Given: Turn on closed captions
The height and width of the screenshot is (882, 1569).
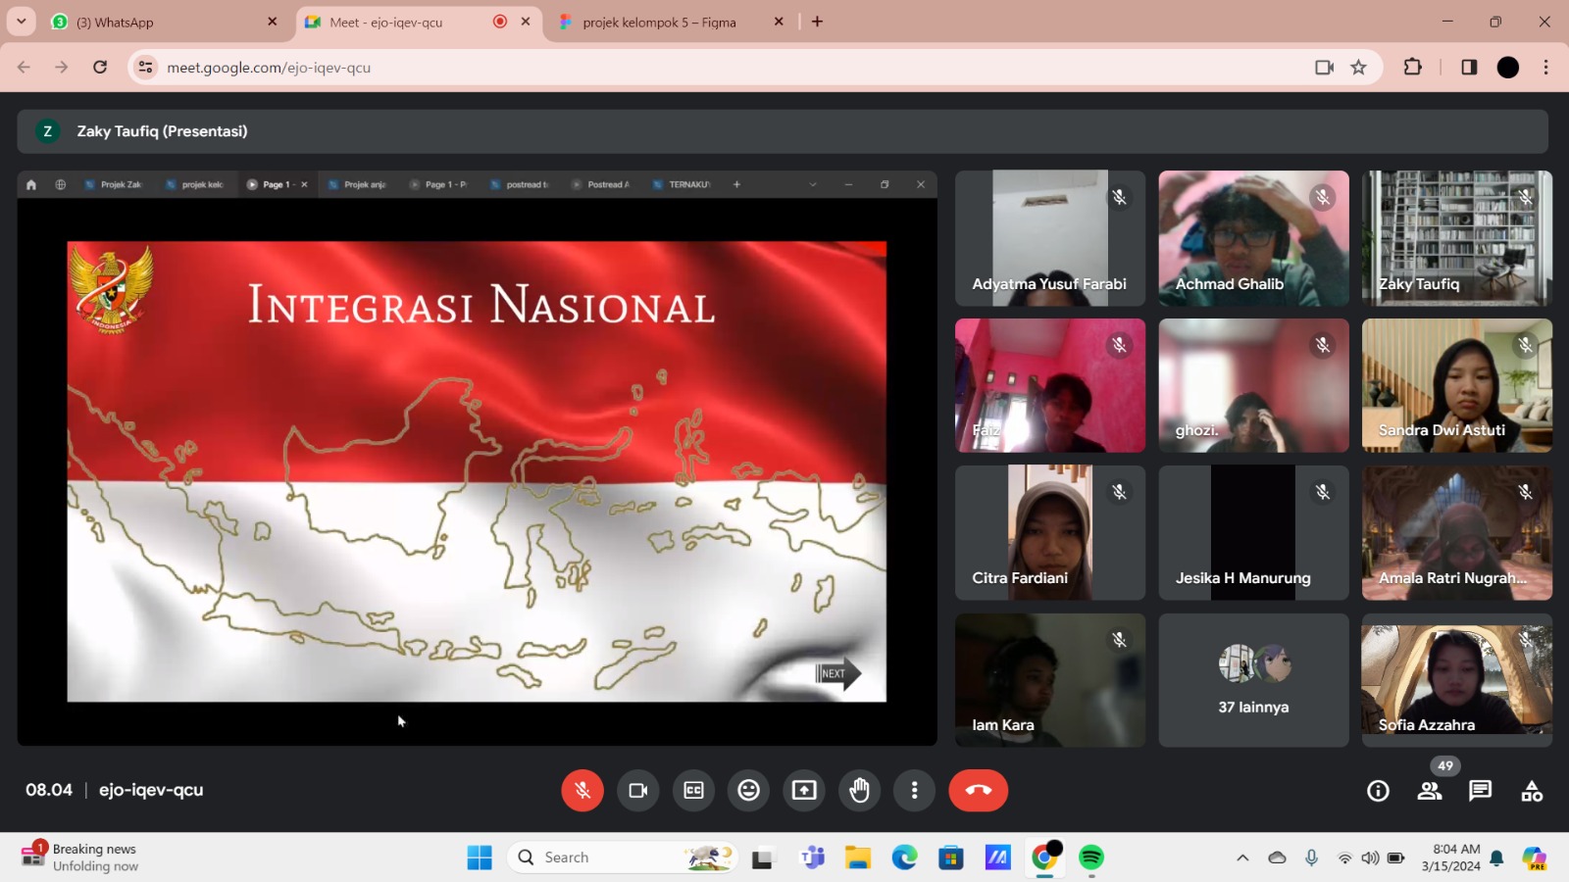Looking at the screenshot, I should point(693,791).
